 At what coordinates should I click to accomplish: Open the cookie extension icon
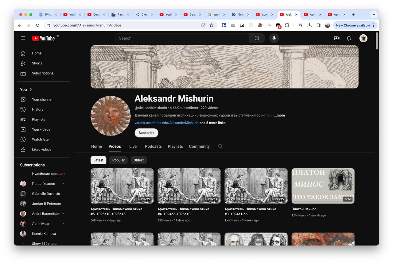[x=260, y=25]
